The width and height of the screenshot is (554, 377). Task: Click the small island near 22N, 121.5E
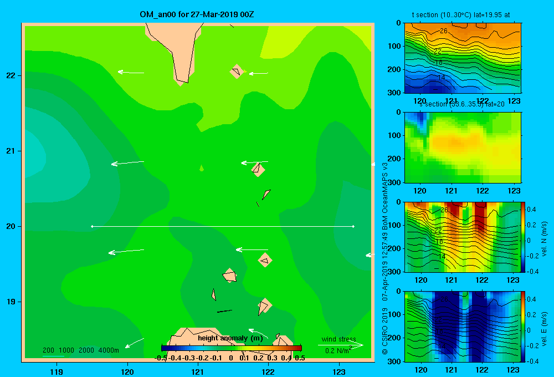click(x=237, y=71)
